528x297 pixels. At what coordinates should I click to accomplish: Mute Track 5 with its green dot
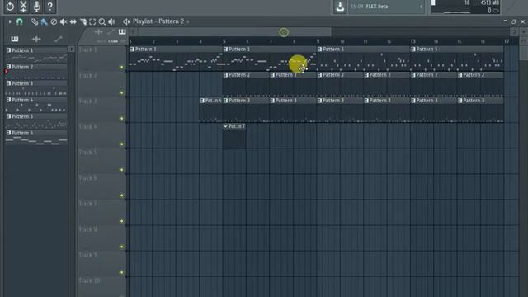122,170
